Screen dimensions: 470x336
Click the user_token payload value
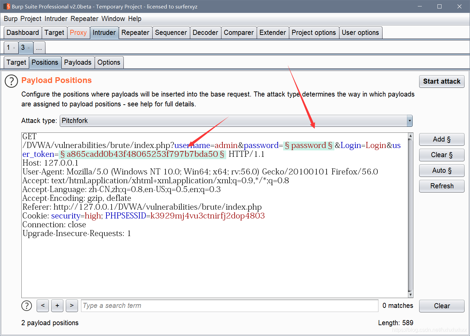coord(142,154)
